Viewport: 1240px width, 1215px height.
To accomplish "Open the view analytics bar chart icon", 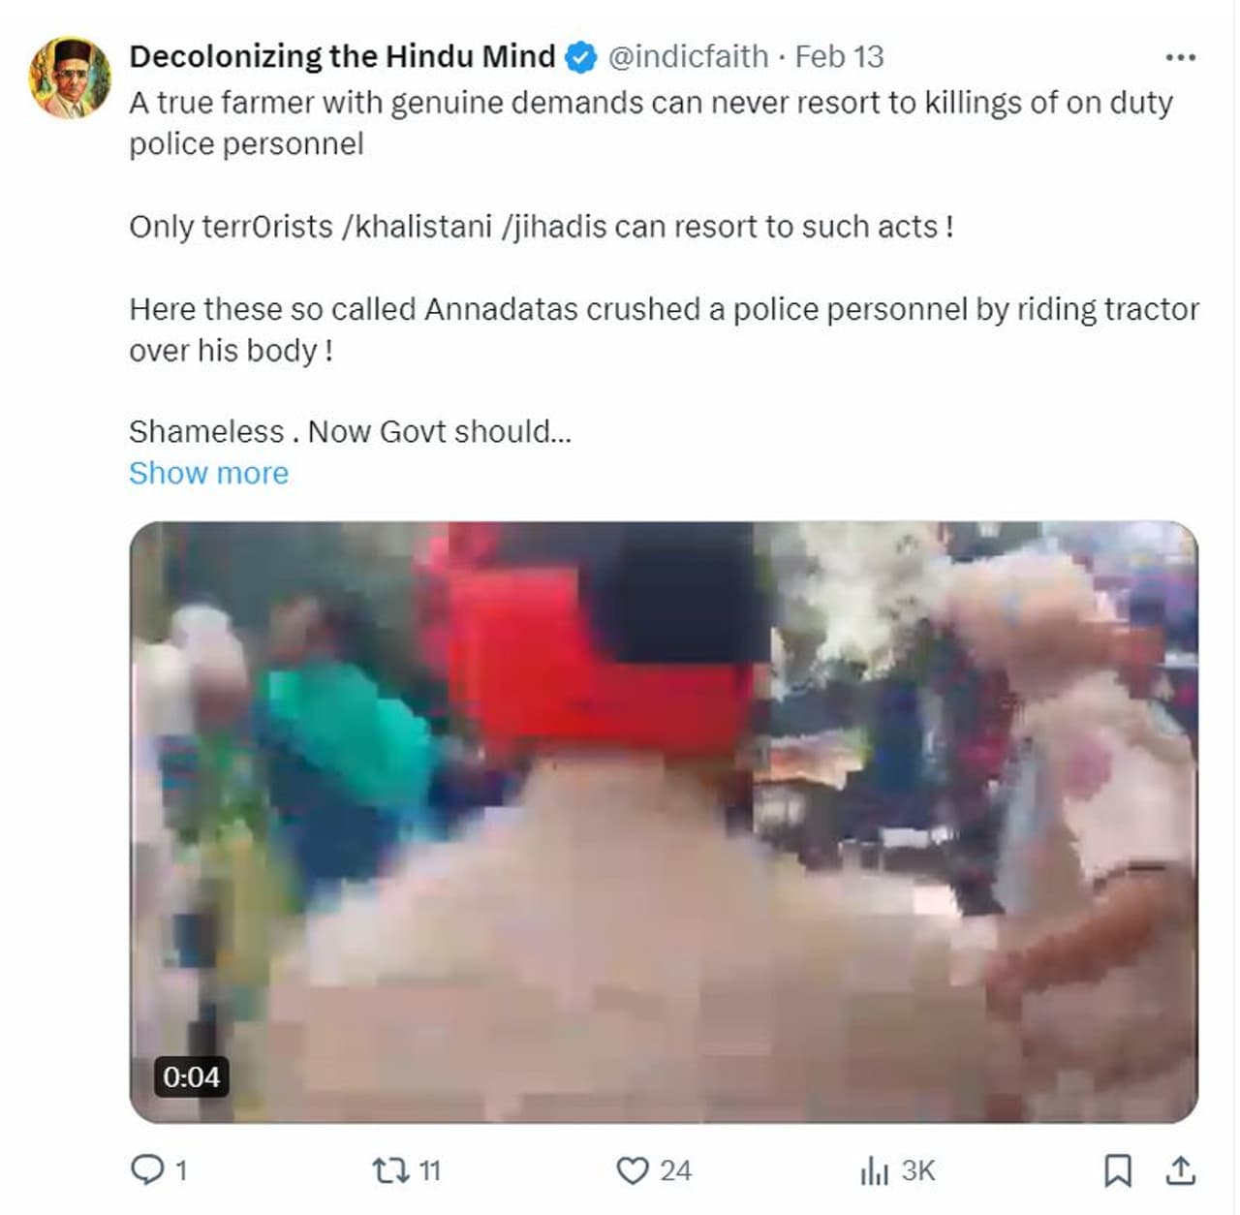I will (874, 1170).
